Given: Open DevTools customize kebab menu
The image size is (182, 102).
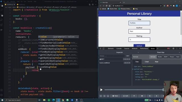Looking at the screenshot, I should tap(177, 48).
